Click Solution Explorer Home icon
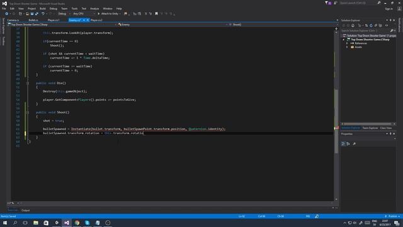403x227 pixels. point(353,25)
